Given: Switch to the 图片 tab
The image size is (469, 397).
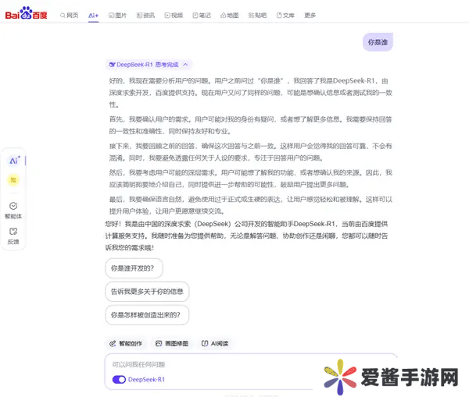Looking at the screenshot, I should [117, 15].
